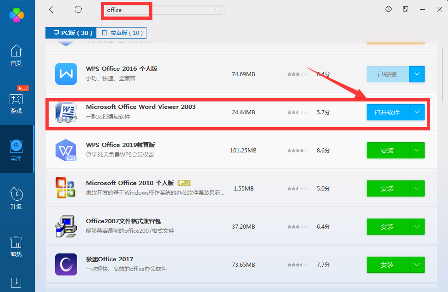The width and height of the screenshot is (448, 292).
Task: Click the vertical scrollbar of results list
Action: click(442, 75)
